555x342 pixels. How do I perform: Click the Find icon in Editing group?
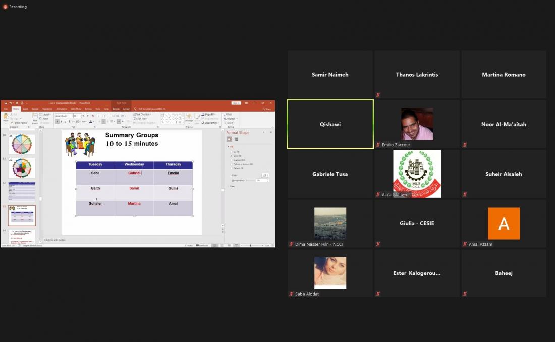coord(228,115)
